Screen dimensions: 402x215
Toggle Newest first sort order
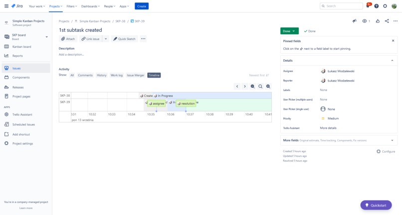point(259,75)
